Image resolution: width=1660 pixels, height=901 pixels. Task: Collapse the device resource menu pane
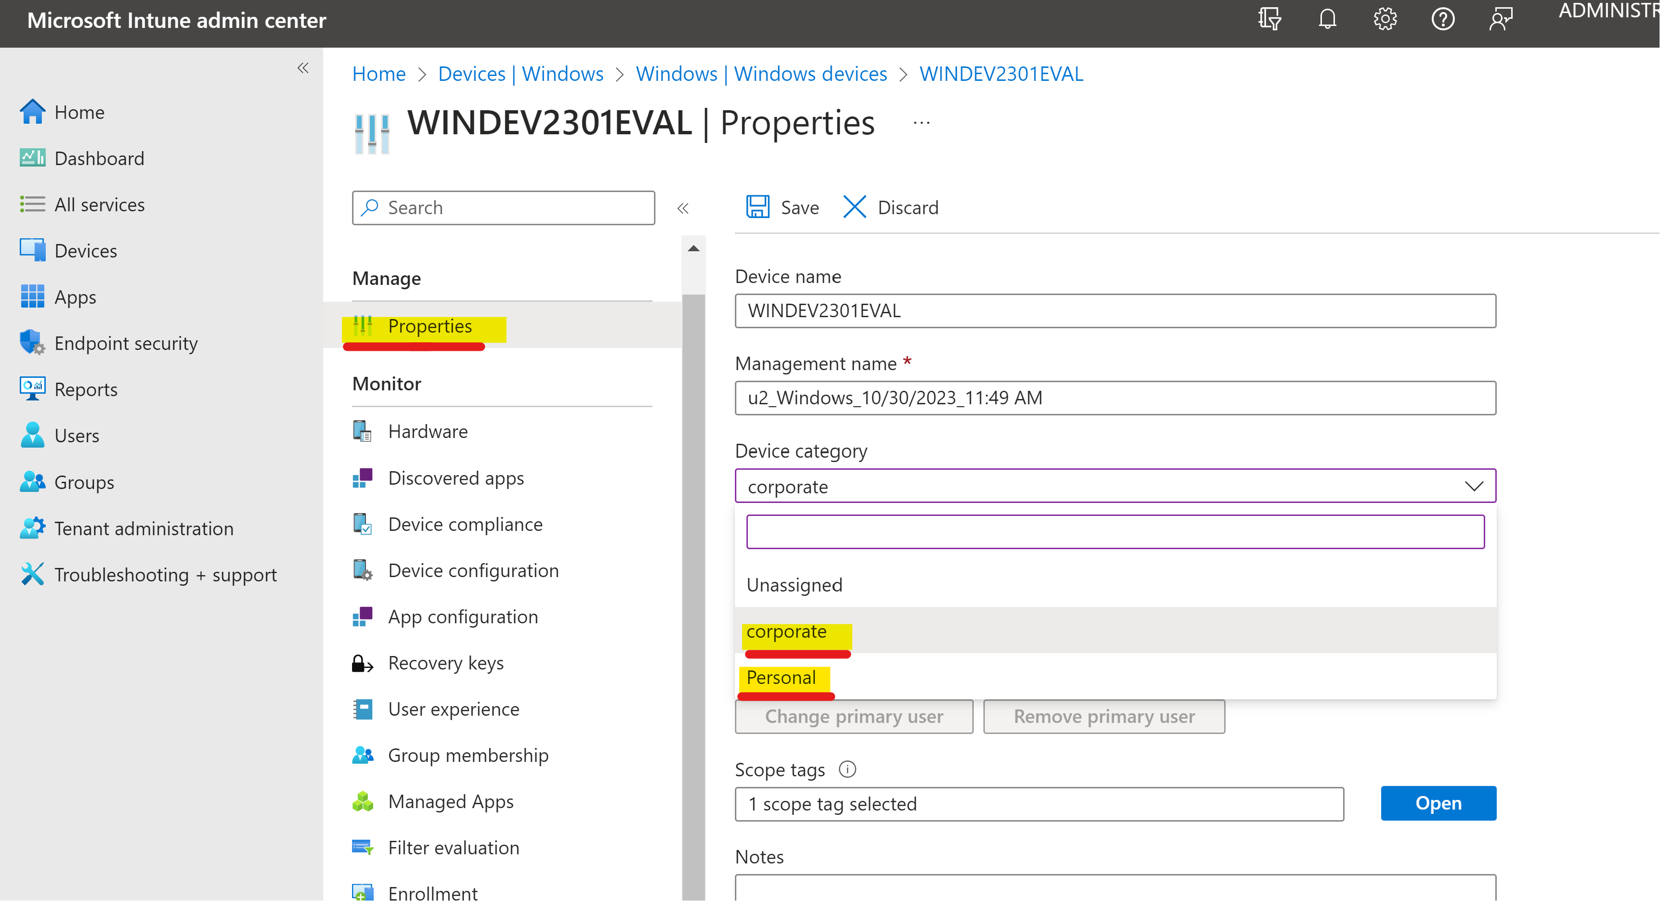(683, 208)
